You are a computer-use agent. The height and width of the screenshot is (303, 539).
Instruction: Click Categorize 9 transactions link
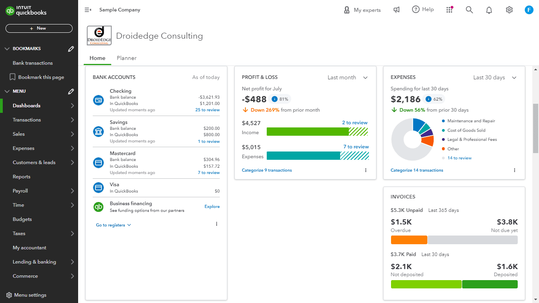267,170
